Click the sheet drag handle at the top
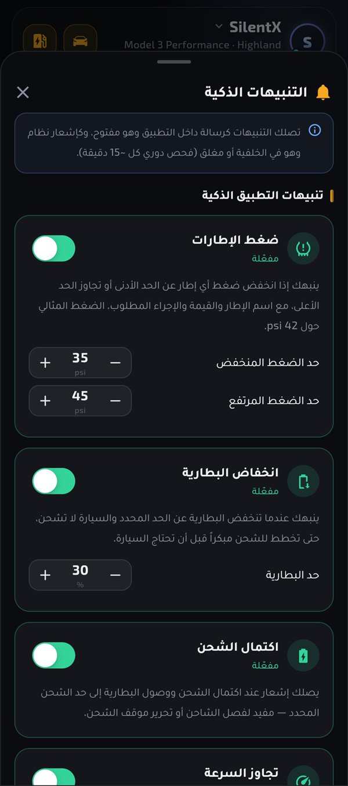 point(174,62)
